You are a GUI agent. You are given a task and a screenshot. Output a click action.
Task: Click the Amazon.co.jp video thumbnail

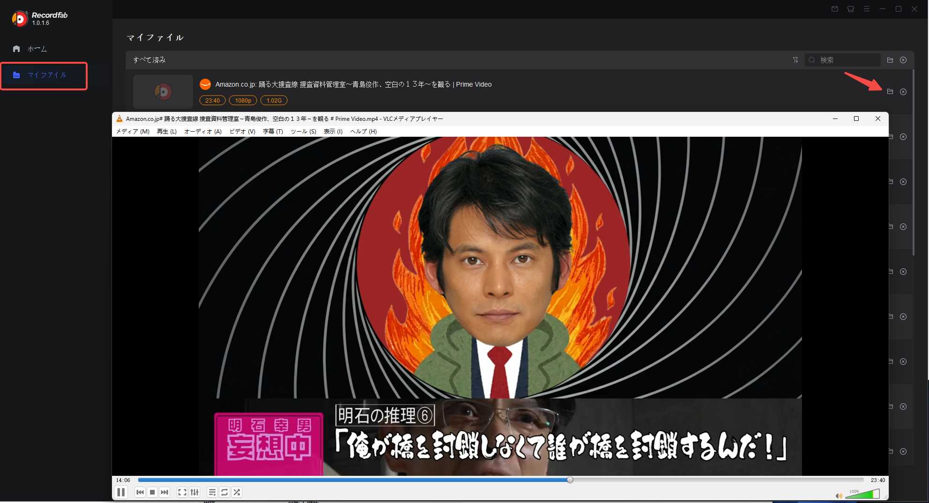click(x=163, y=92)
